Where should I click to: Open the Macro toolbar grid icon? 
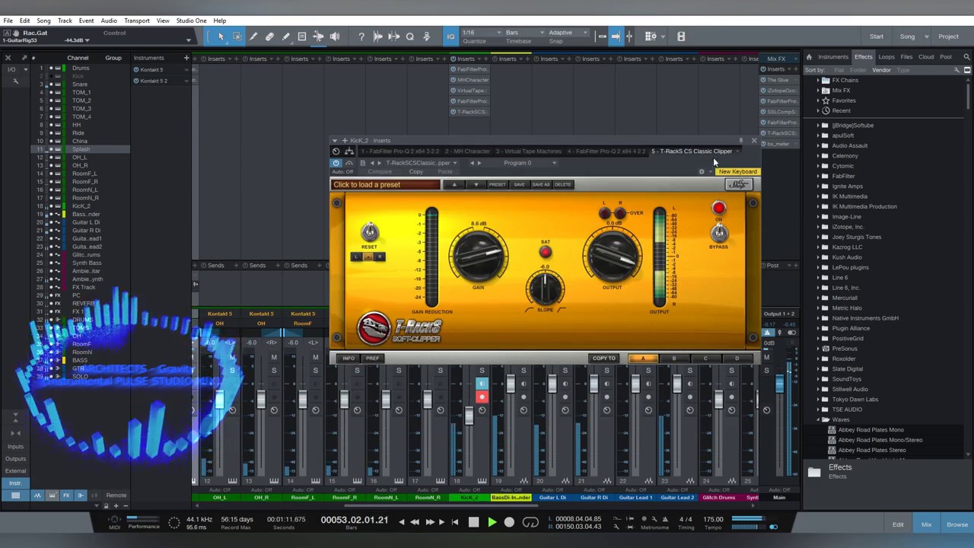point(651,37)
